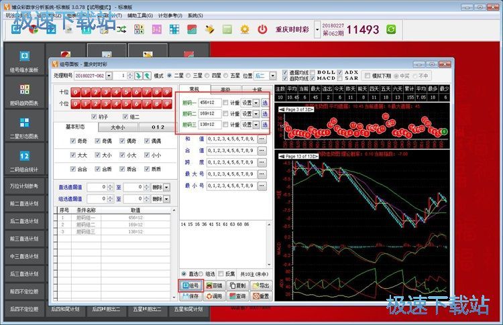Open the 设置 dropdown for 胆码一

coord(256,103)
